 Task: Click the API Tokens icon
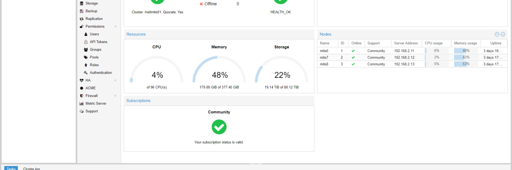click(x=86, y=42)
